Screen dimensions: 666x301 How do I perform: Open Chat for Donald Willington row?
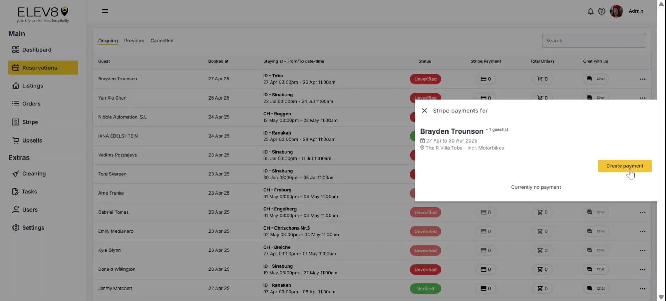tap(596, 269)
